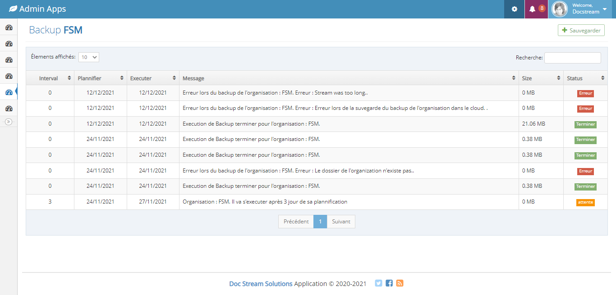Click the Précédent pagination button
This screenshot has width=616, height=295.
(x=296, y=222)
